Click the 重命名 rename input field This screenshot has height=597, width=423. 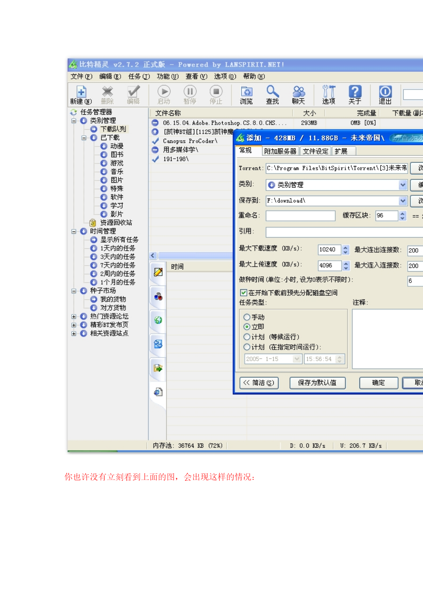click(x=301, y=216)
